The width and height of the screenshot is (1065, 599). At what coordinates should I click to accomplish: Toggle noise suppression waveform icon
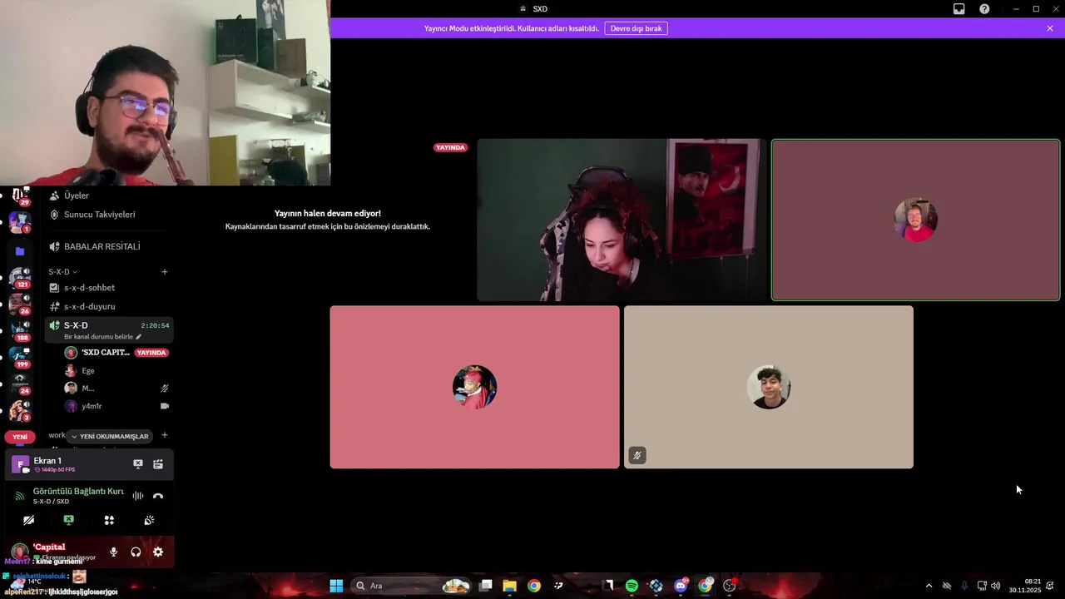point(138,496)
